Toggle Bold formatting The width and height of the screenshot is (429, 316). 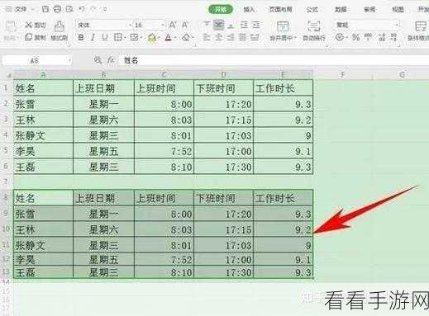81,37
